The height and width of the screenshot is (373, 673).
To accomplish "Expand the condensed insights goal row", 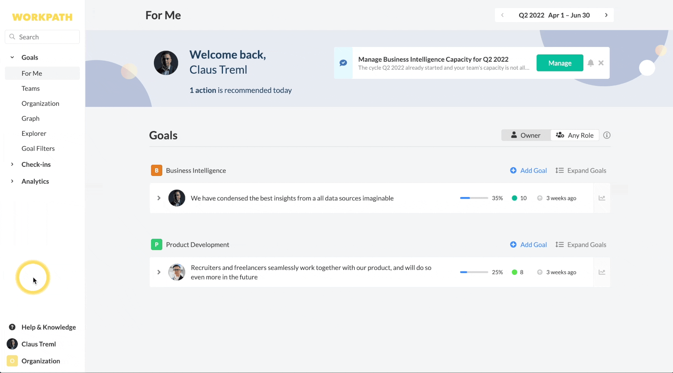I will [159, 198].
